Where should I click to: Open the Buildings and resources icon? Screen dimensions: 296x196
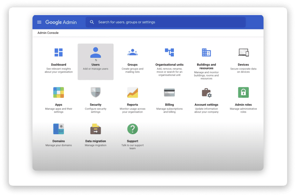(x=206, y=52)
